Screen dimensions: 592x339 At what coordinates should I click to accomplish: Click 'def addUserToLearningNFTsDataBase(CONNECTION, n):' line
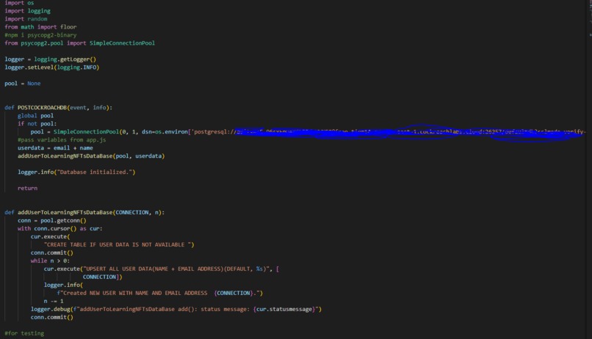pyautogui.click(x=84, y=212)
